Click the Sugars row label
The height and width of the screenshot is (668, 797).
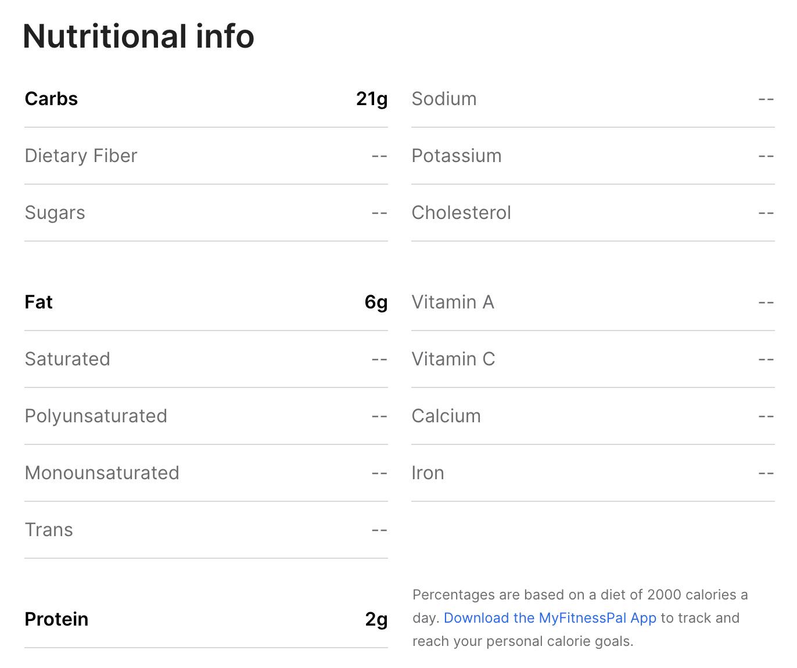pyautogui.click(x=55, y=213)
